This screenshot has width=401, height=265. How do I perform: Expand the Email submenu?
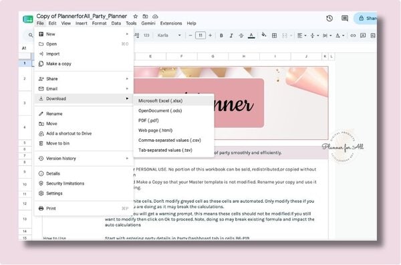pyautogui.click(x=84, y=89)
